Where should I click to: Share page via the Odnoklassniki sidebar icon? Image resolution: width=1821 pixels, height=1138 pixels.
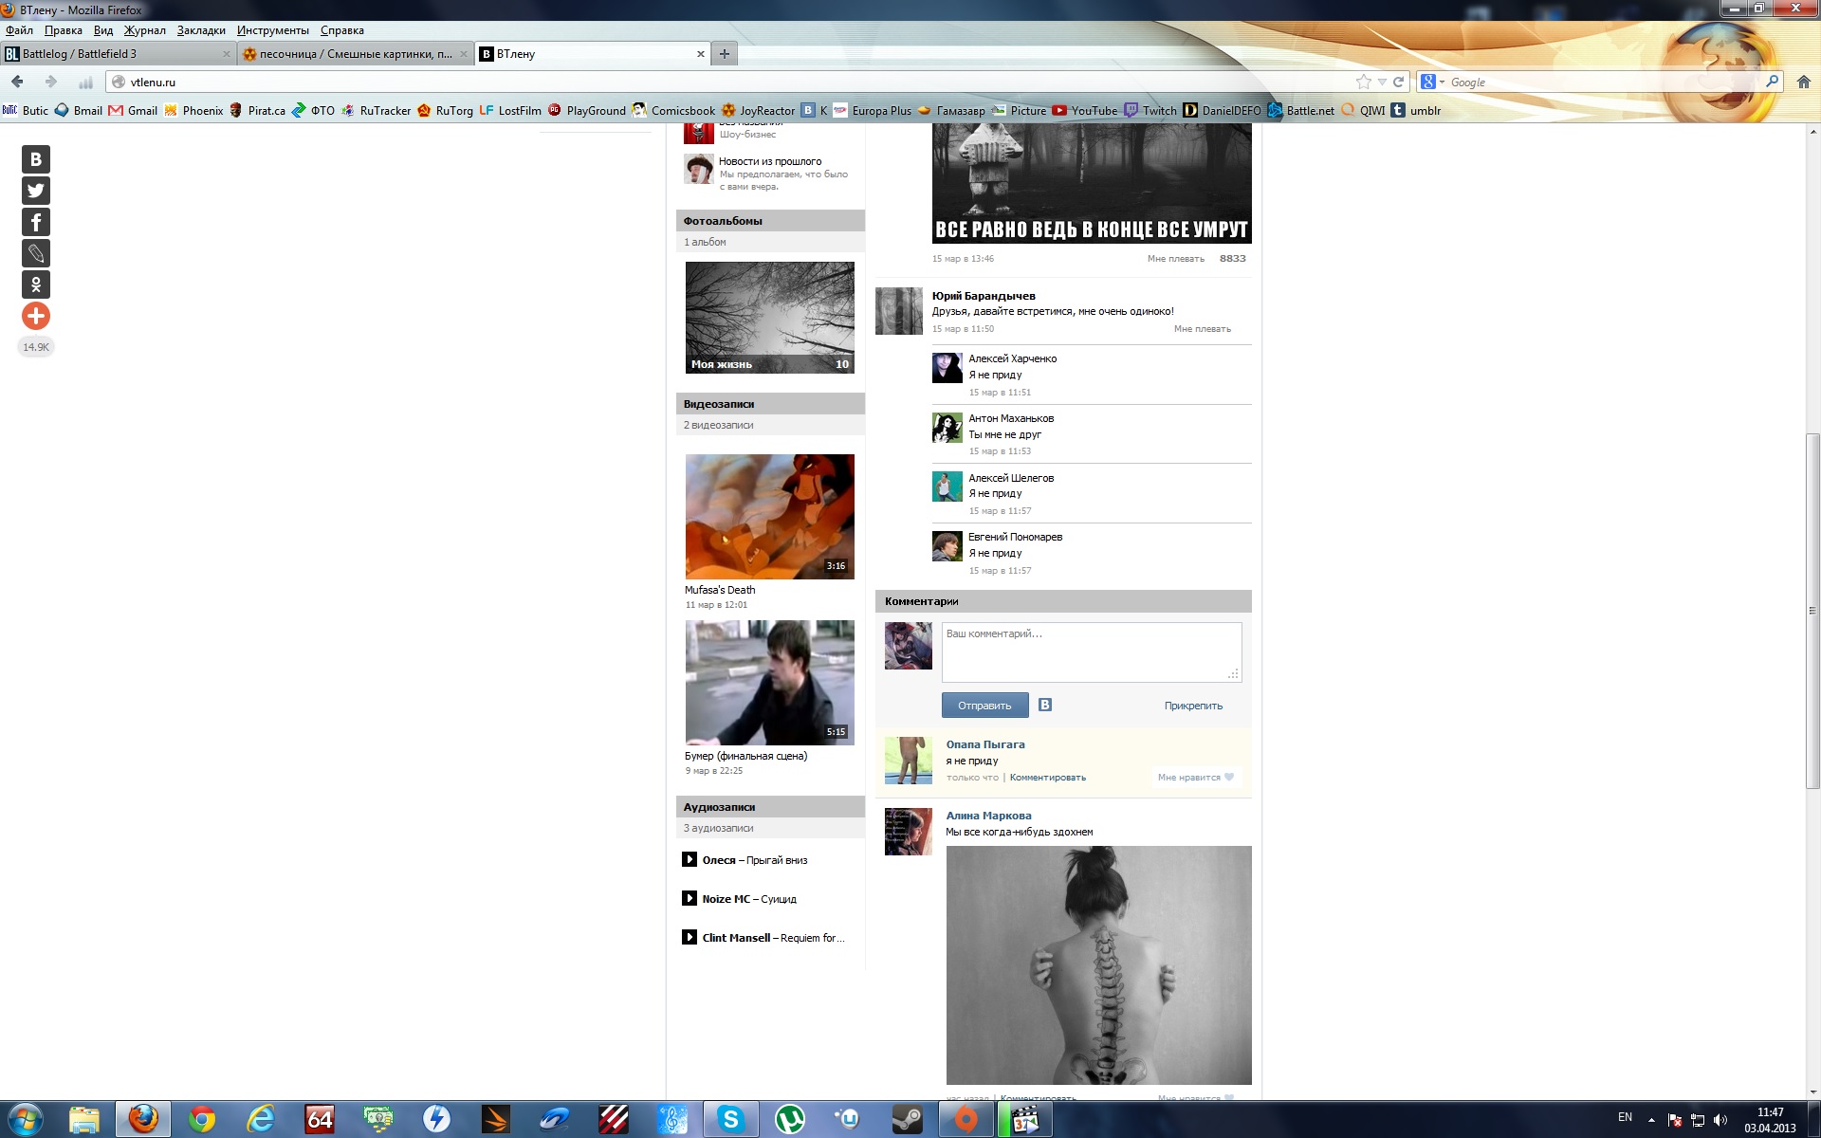click(36, 284)
